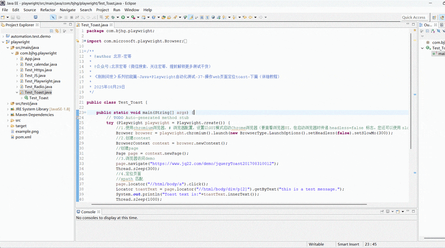The width and height of the screenshot is (445, 248).
Task: Click Collapse All icon in Project Explorer
Action: pyautogui.click(x=51, y=31)
